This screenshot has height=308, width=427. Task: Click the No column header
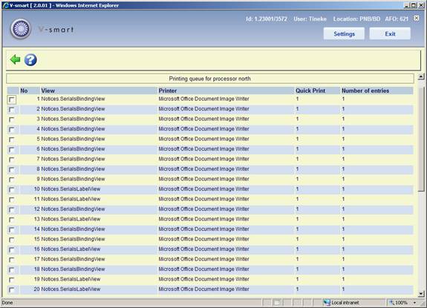coord(24,91)
